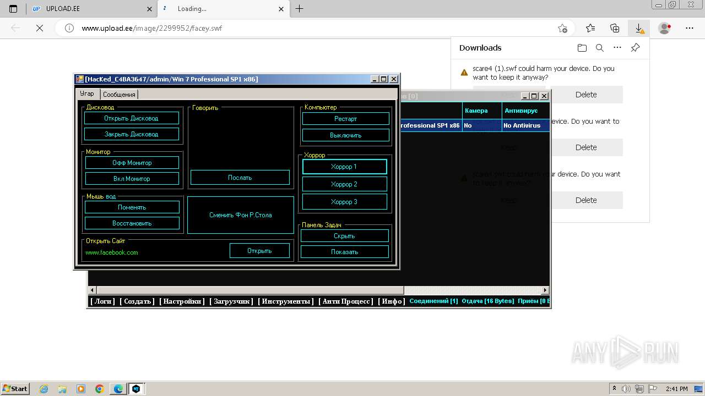
Task: Open a new browser tab
Action: pyautogui.click(x=300, y=9)
